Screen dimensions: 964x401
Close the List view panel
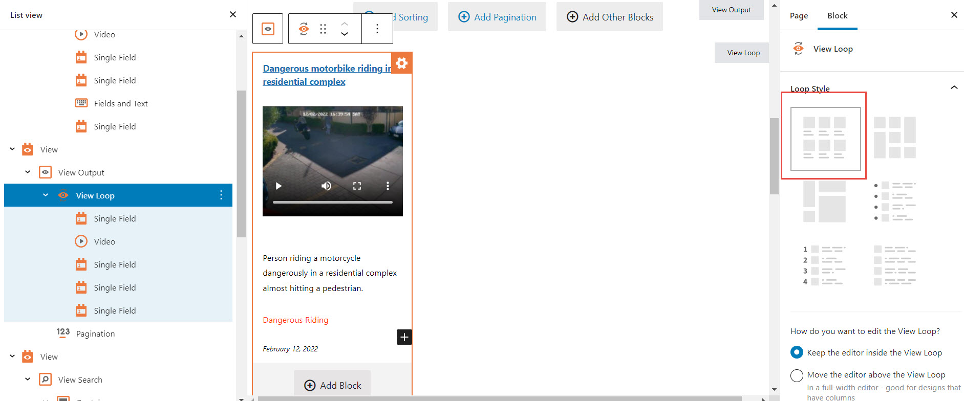coord(233,14)
